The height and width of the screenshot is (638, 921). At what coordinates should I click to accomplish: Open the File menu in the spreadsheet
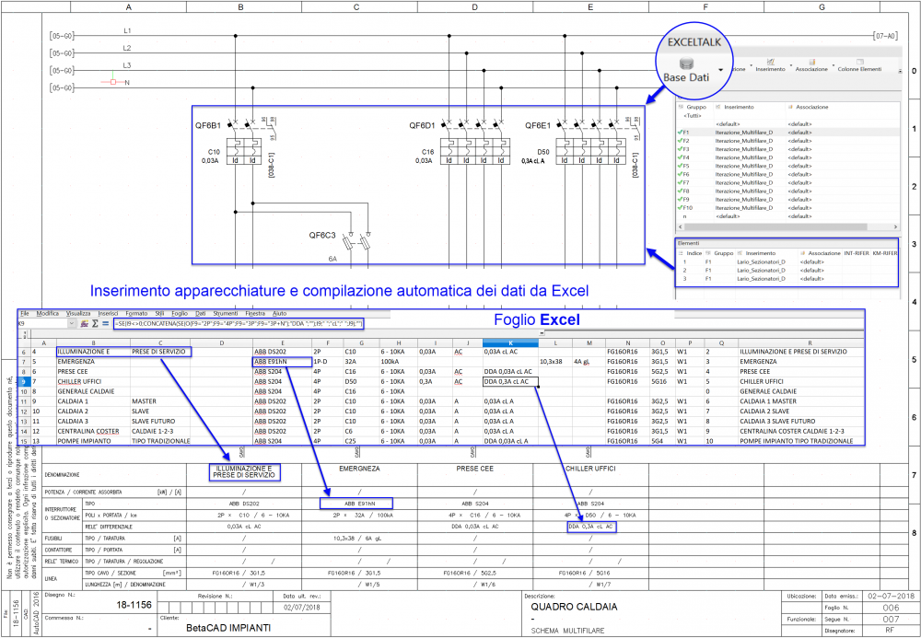coord(25,313)
